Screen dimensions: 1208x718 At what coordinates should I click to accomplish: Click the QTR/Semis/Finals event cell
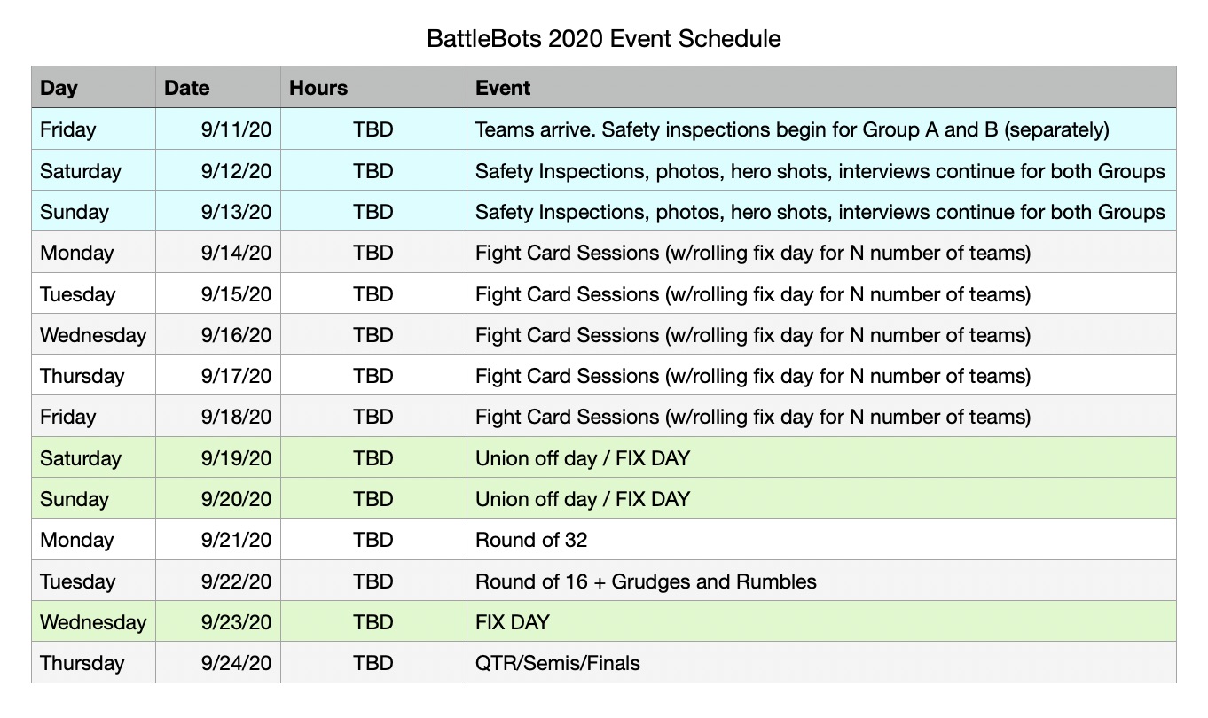coord(821,663)
